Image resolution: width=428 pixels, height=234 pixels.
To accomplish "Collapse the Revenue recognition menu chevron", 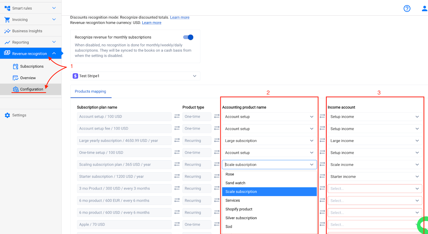I will pyautogui.click(x=54, y=54).
